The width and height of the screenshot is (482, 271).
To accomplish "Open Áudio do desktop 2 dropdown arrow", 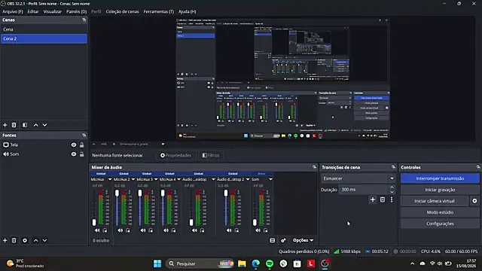I will 248,179.
